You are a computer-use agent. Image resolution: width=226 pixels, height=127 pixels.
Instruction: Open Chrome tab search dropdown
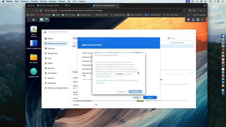205,6
